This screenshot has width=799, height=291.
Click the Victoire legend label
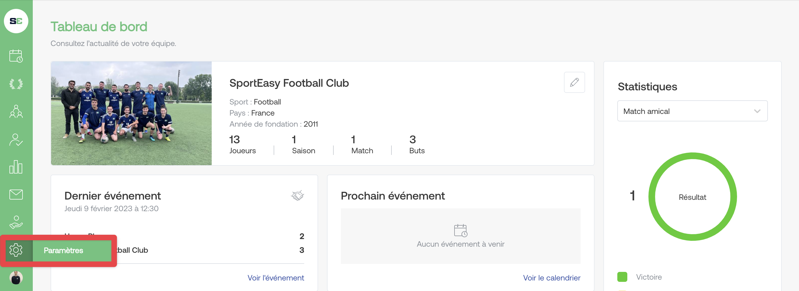(x=649, y=277)
